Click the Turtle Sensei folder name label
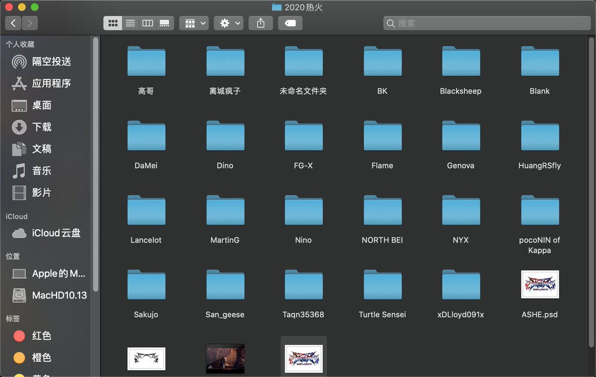This screenshot has width=596, height=377. (x=382, y=314)
